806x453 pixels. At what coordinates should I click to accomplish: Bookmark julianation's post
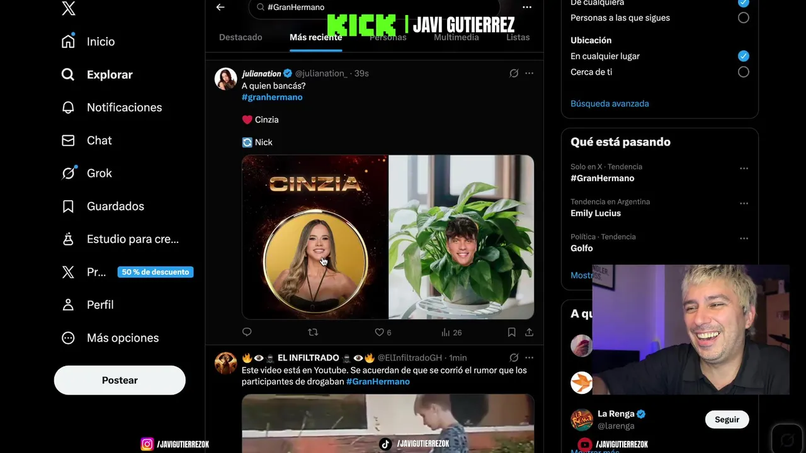[511, 332]
